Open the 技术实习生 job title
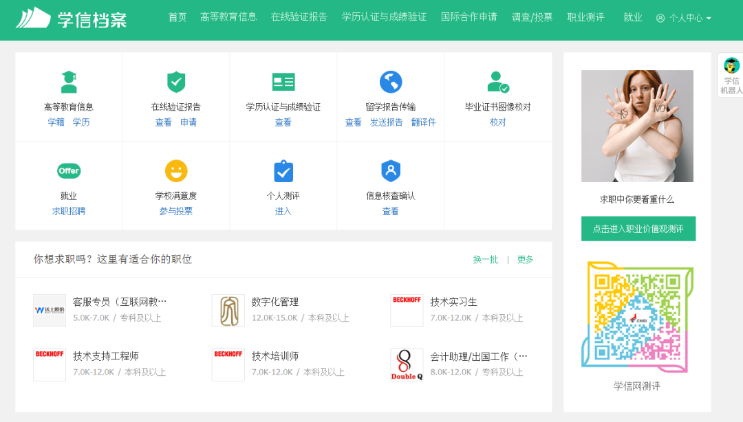 click(x=453, y=302)
